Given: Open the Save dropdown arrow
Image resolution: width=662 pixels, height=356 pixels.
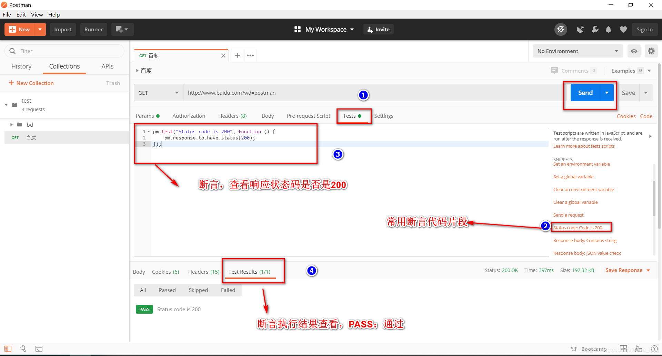Looking at the screenshot, I should click(646, 93).
